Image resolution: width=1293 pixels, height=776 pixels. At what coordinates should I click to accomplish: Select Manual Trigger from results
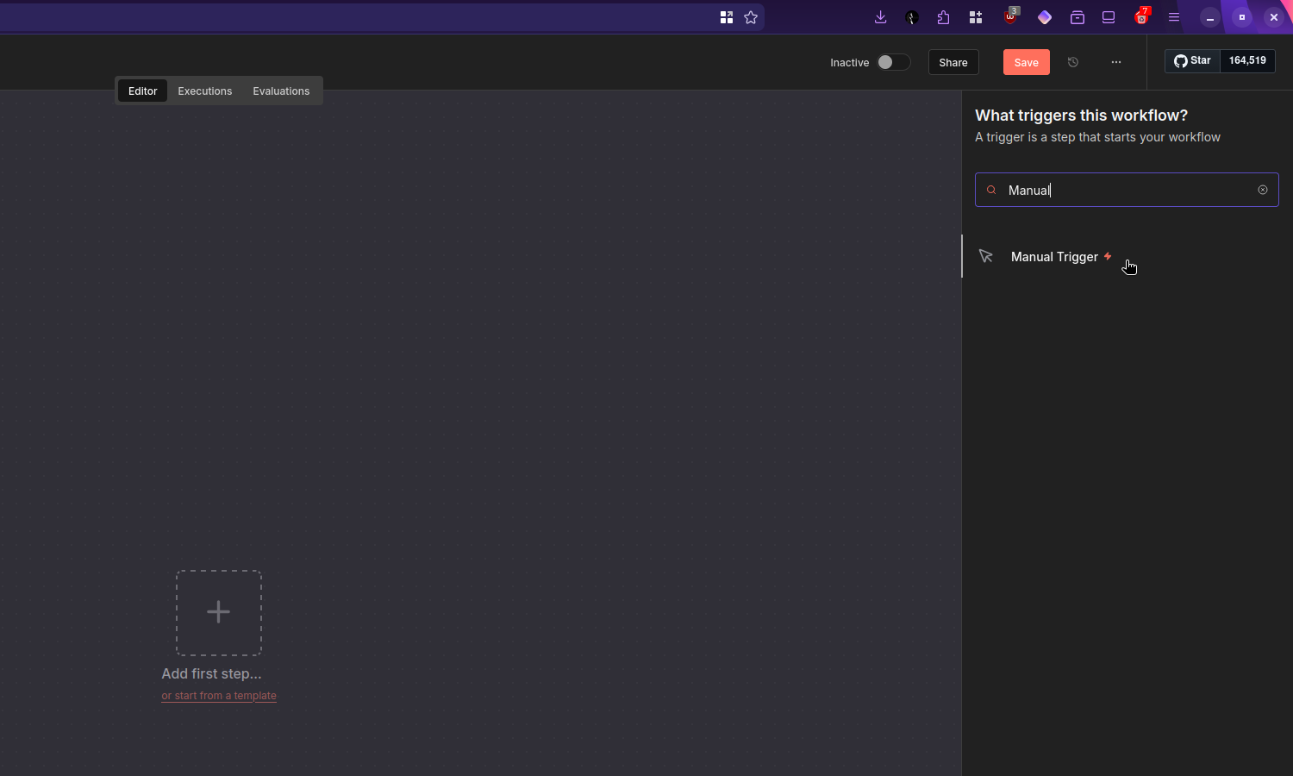click(x=1054, y=257)
